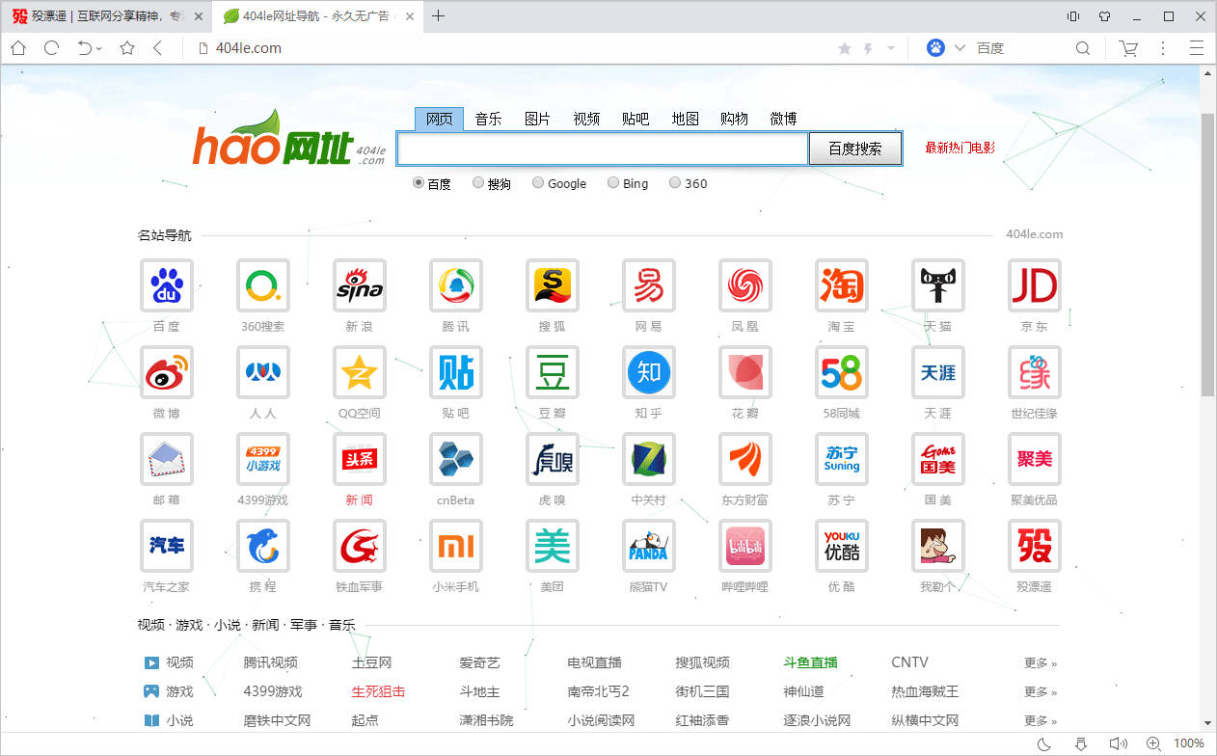
Task: Switch to the 音乐 search tab
Action: (x=488, y=119)
